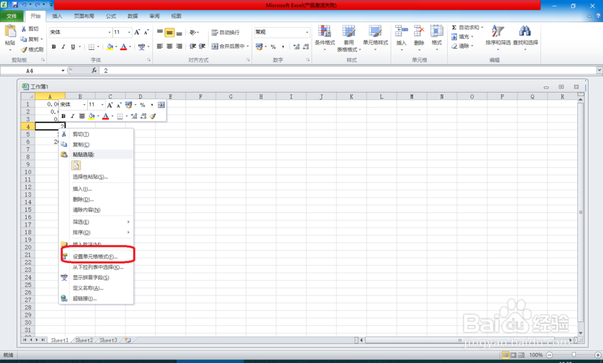603x363 pixels.
Task: Choose Format Cells (设置单元格格式) in menu
Action: (x=96, y=256)
